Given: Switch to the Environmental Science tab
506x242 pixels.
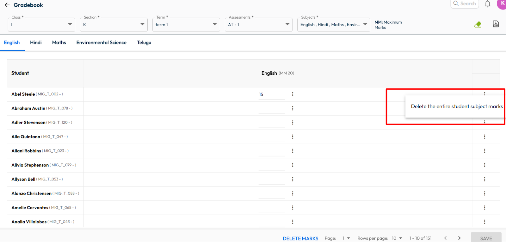Looking at the screenshot, I should [x=101, y=43].
